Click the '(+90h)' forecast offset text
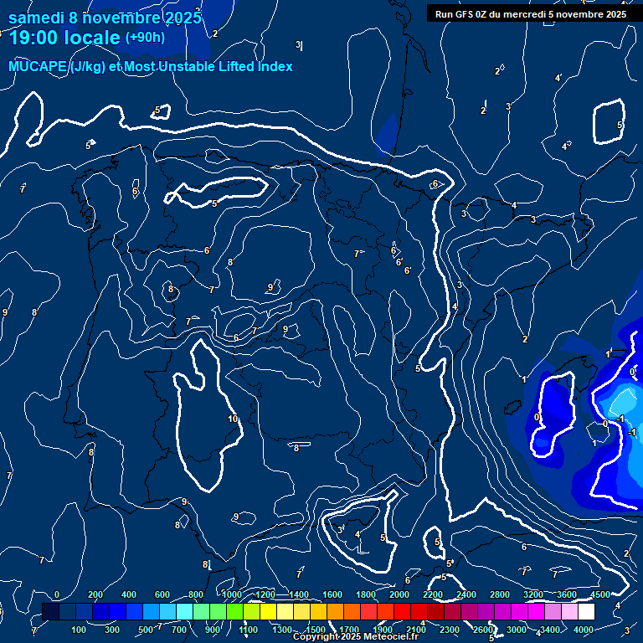 tap(145, 38)
